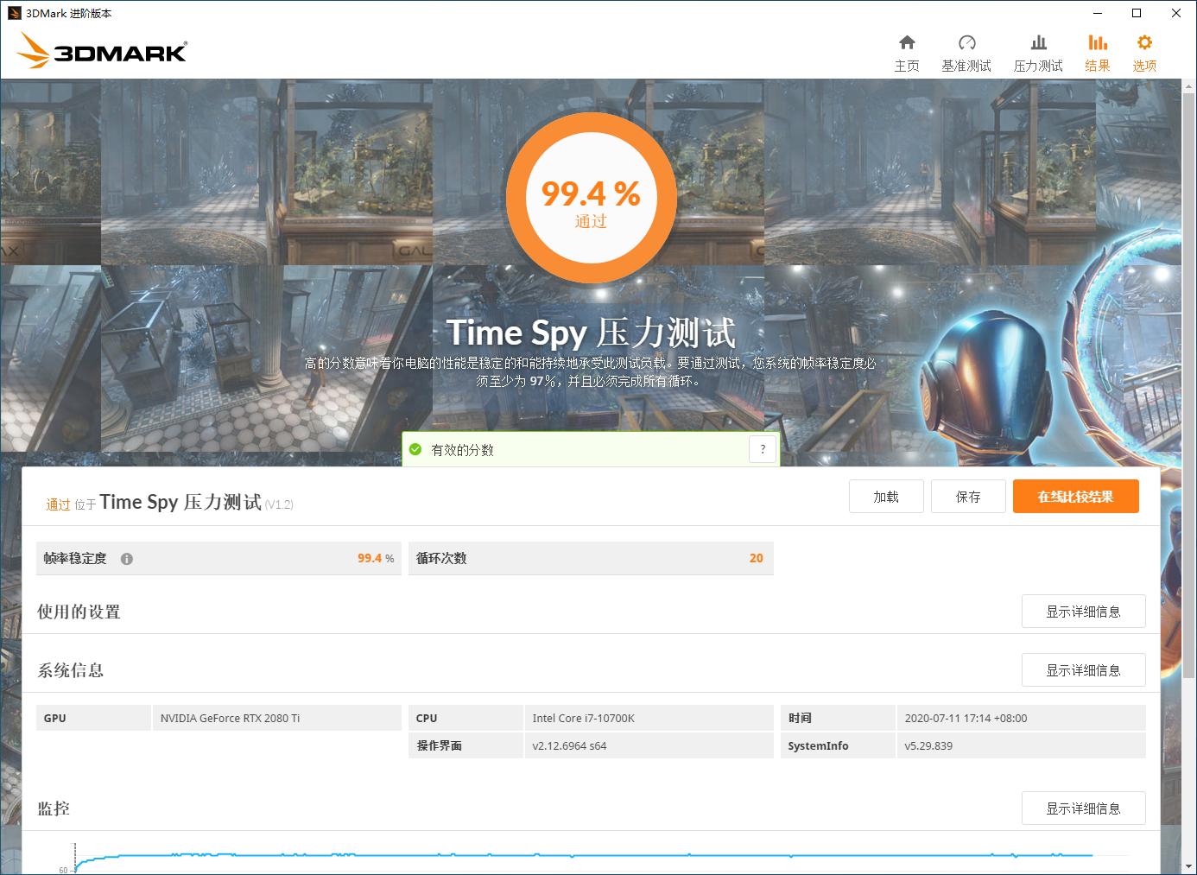Viewport: 1197px width, 875px height.
Task: Click the 保存 (Save) button
Action: (968, 497)
